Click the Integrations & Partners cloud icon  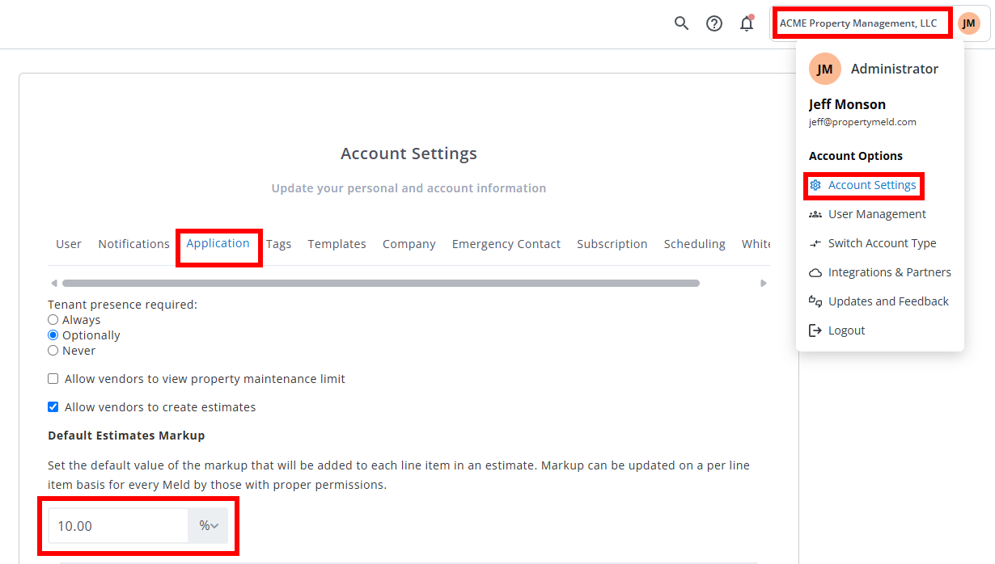pos(815,273)
